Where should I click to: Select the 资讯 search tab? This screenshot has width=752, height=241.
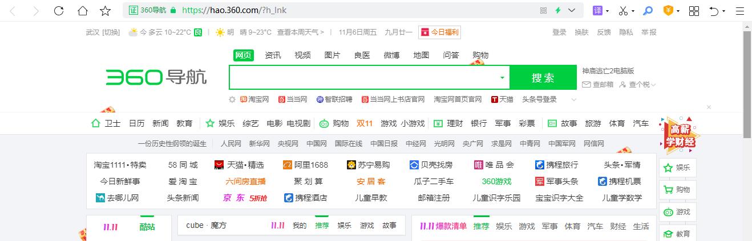coord(273,55)
